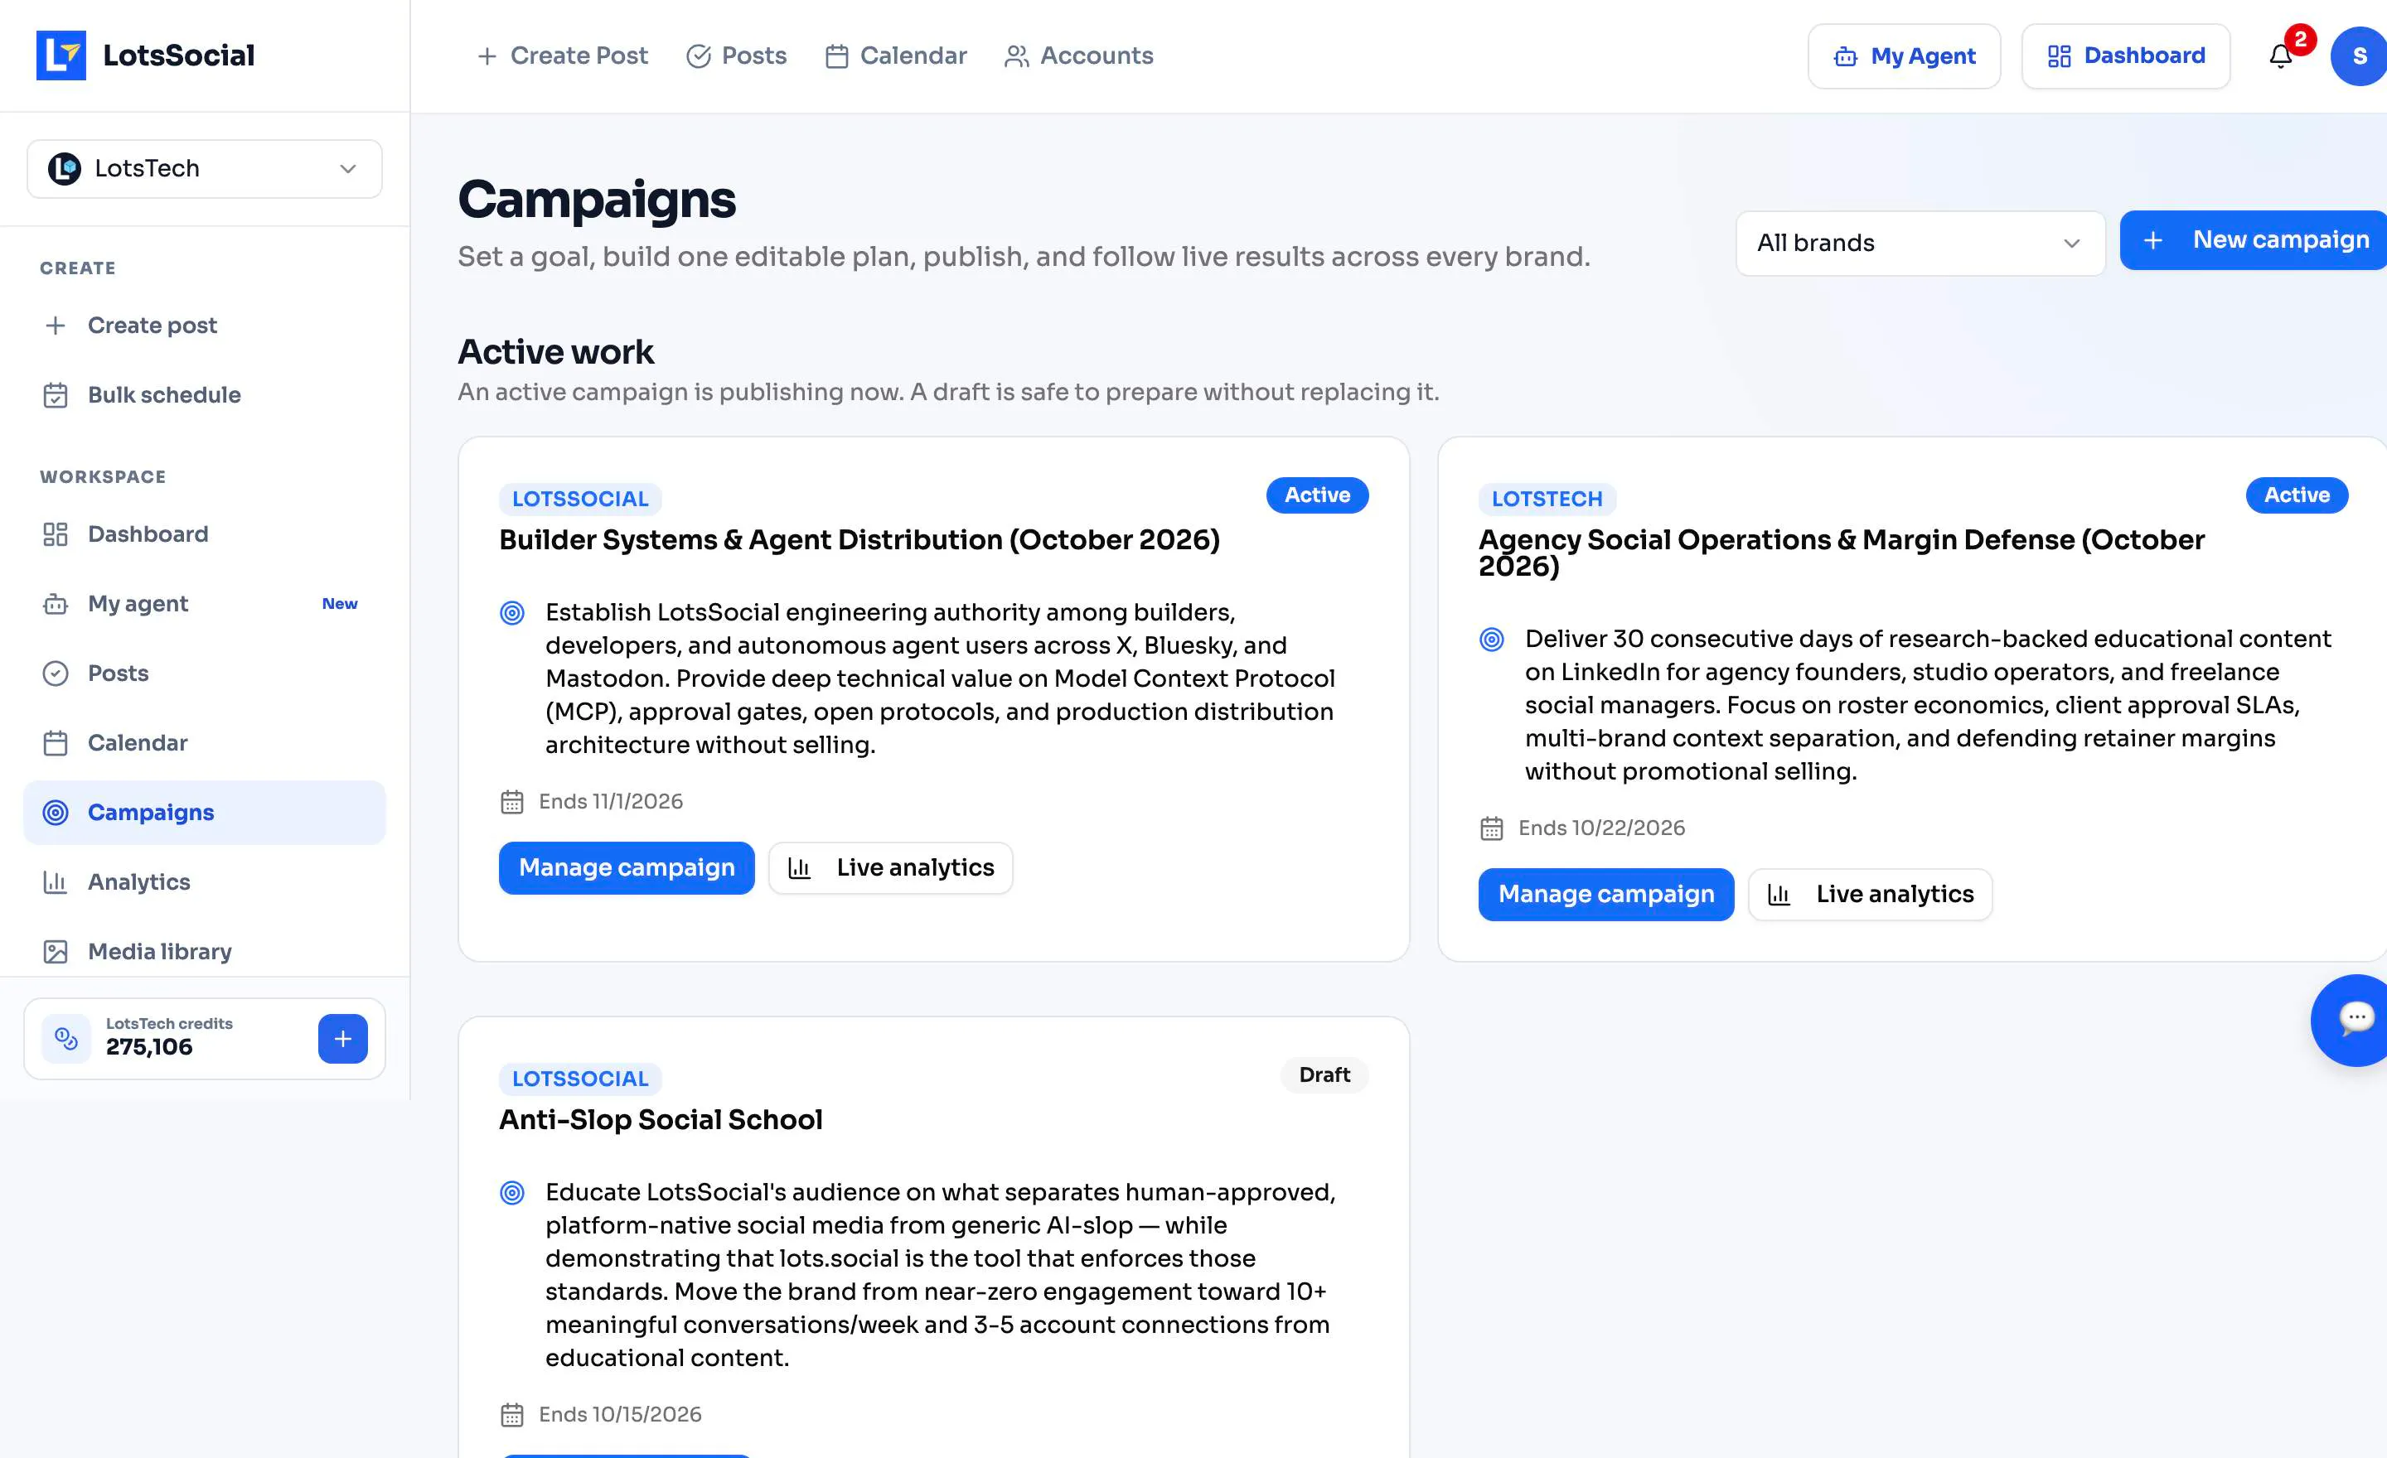The image size is (2387, 1458).
Task: Open Analytics in the sidebar
Action: point(205,882)
